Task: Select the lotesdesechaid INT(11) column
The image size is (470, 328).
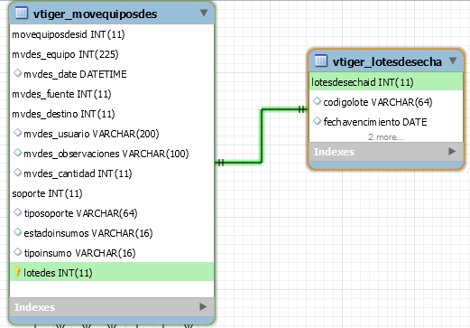Action: [386, 82]
